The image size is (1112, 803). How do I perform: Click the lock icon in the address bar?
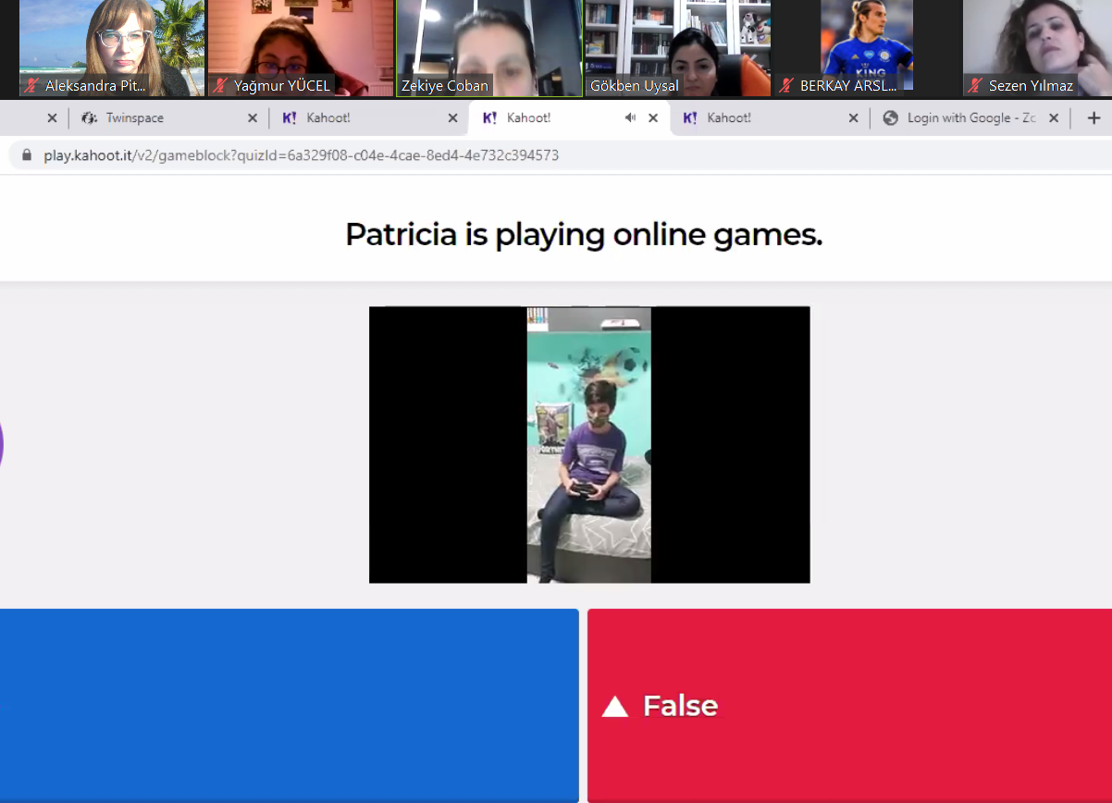pos(26,155)
